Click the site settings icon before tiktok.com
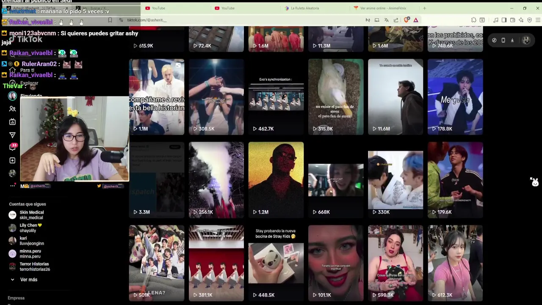542x305 pixels. click(x=121, y=20)
